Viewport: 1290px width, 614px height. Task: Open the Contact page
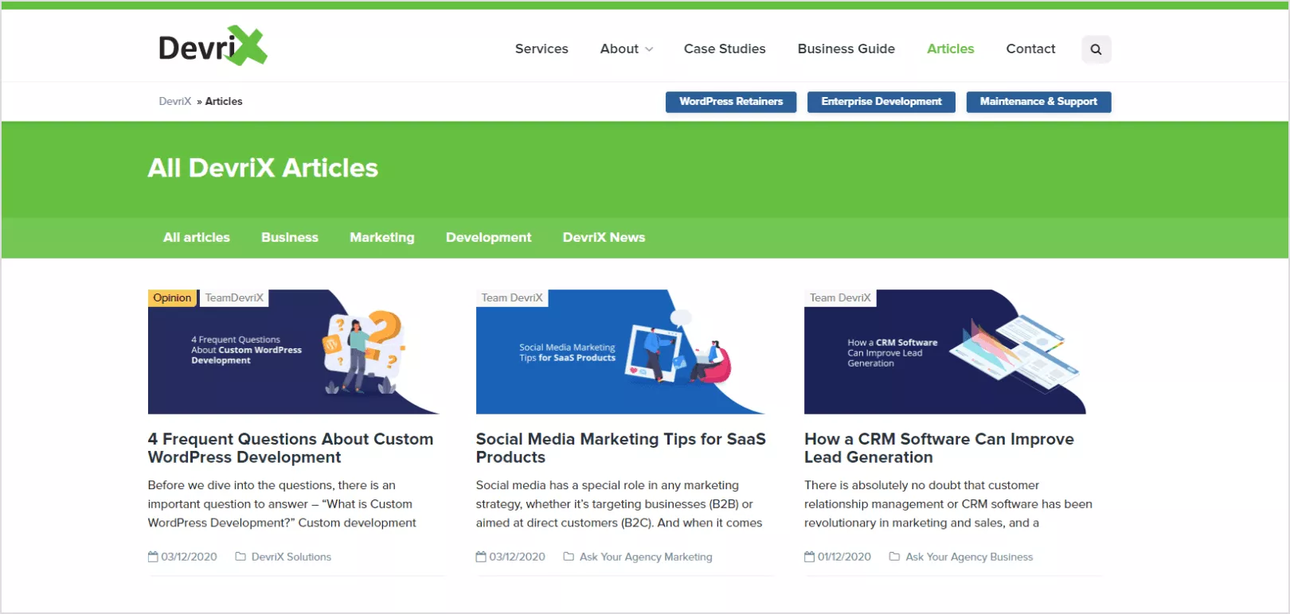pyautogui.click(x=1030, y=49)
